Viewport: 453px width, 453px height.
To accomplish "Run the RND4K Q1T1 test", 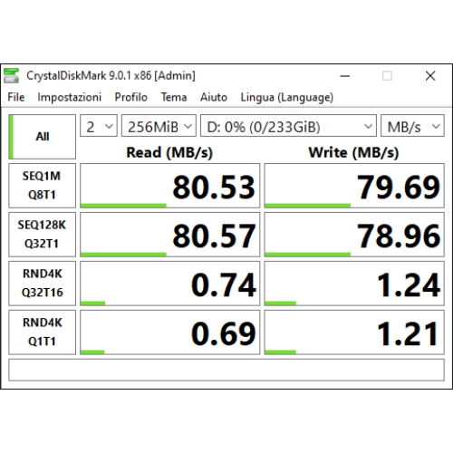I will (x=42, y=333).
